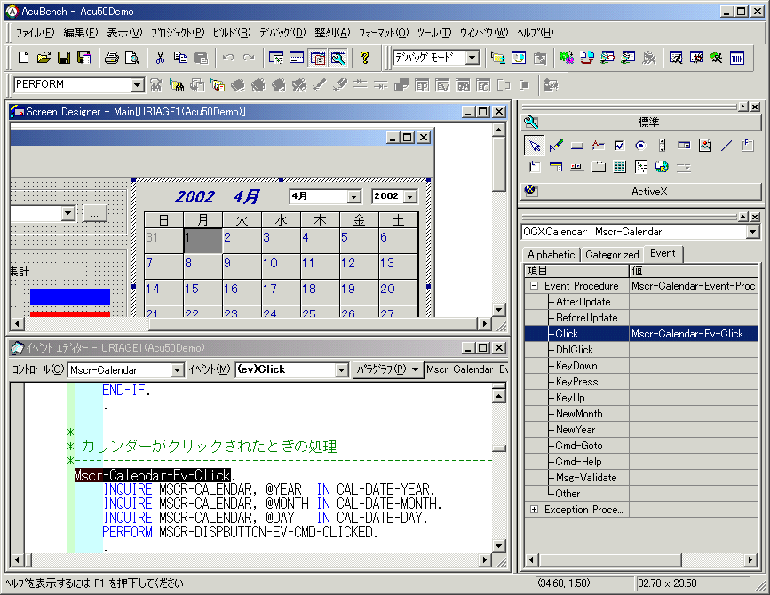Select the check box control tool
This screenshot has width=770, height=595.
[x=619, y=146]
